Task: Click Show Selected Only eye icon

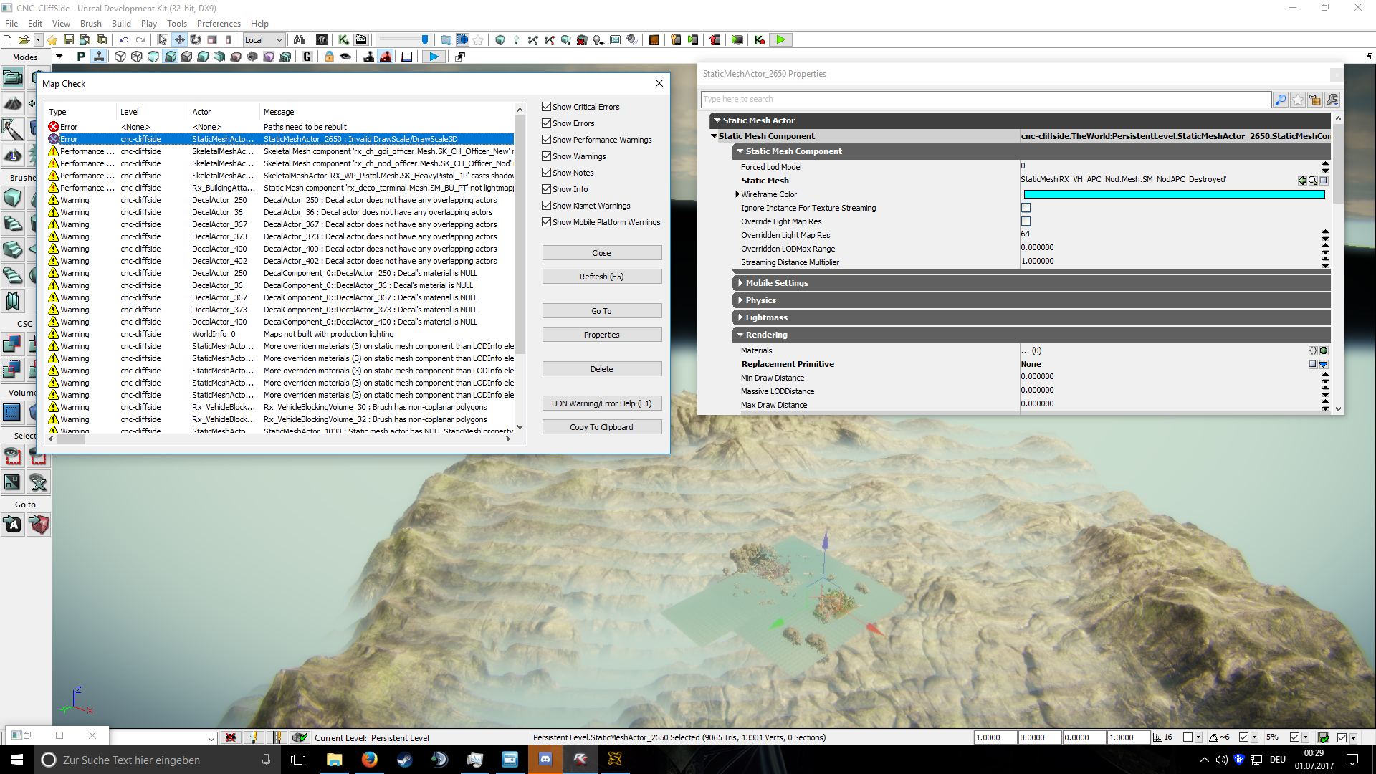Action: click(12, 457)
